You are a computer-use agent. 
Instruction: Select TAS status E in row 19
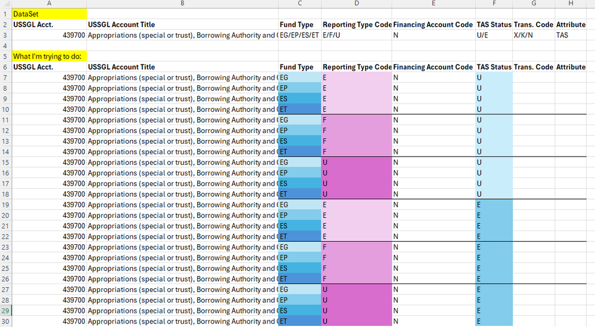494,205
